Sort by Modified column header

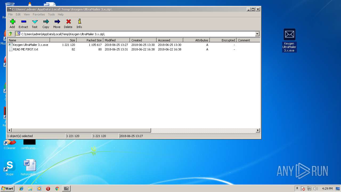click(116, 40)
